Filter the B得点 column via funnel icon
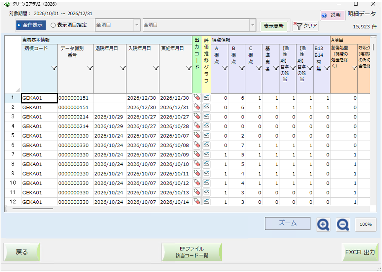This screenshot has width=382, height=272. point(242,69)
